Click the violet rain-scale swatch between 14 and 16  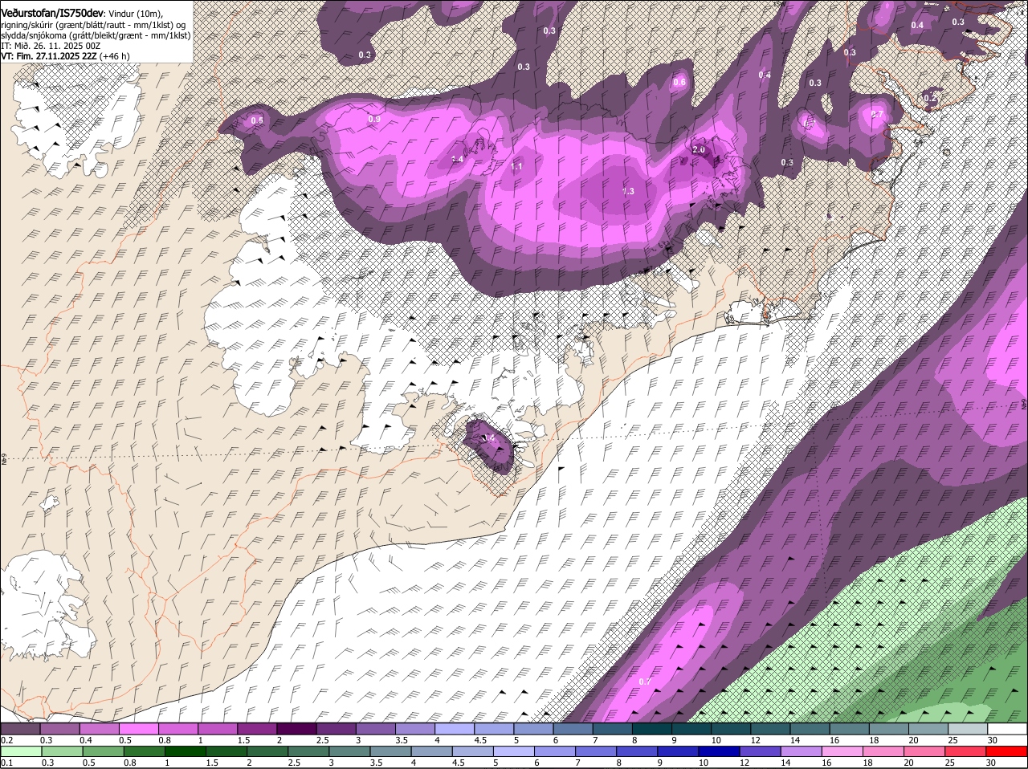pos(800,751)
